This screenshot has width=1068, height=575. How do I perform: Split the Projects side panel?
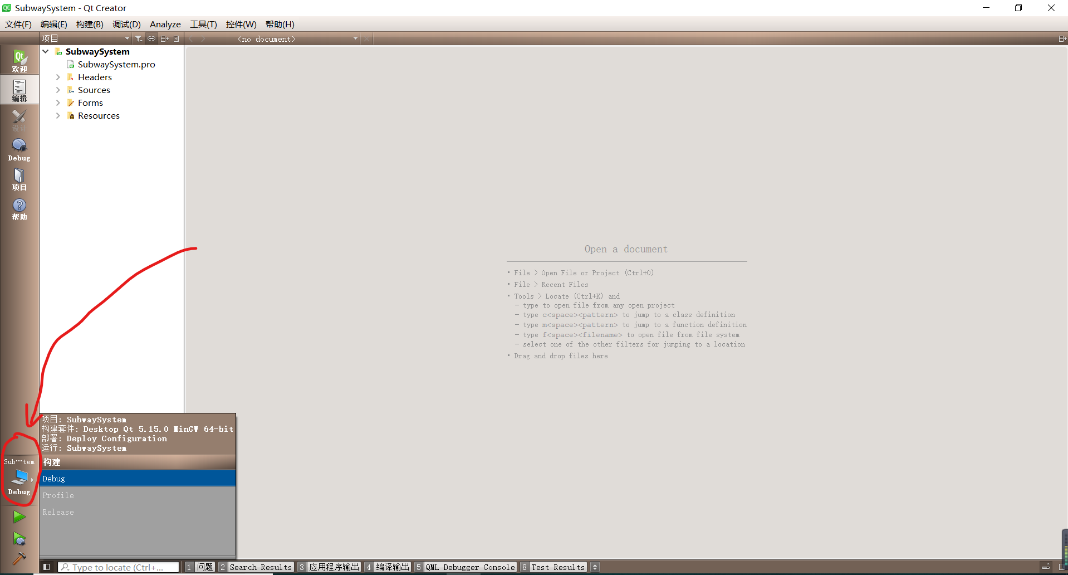click(164, 38)
